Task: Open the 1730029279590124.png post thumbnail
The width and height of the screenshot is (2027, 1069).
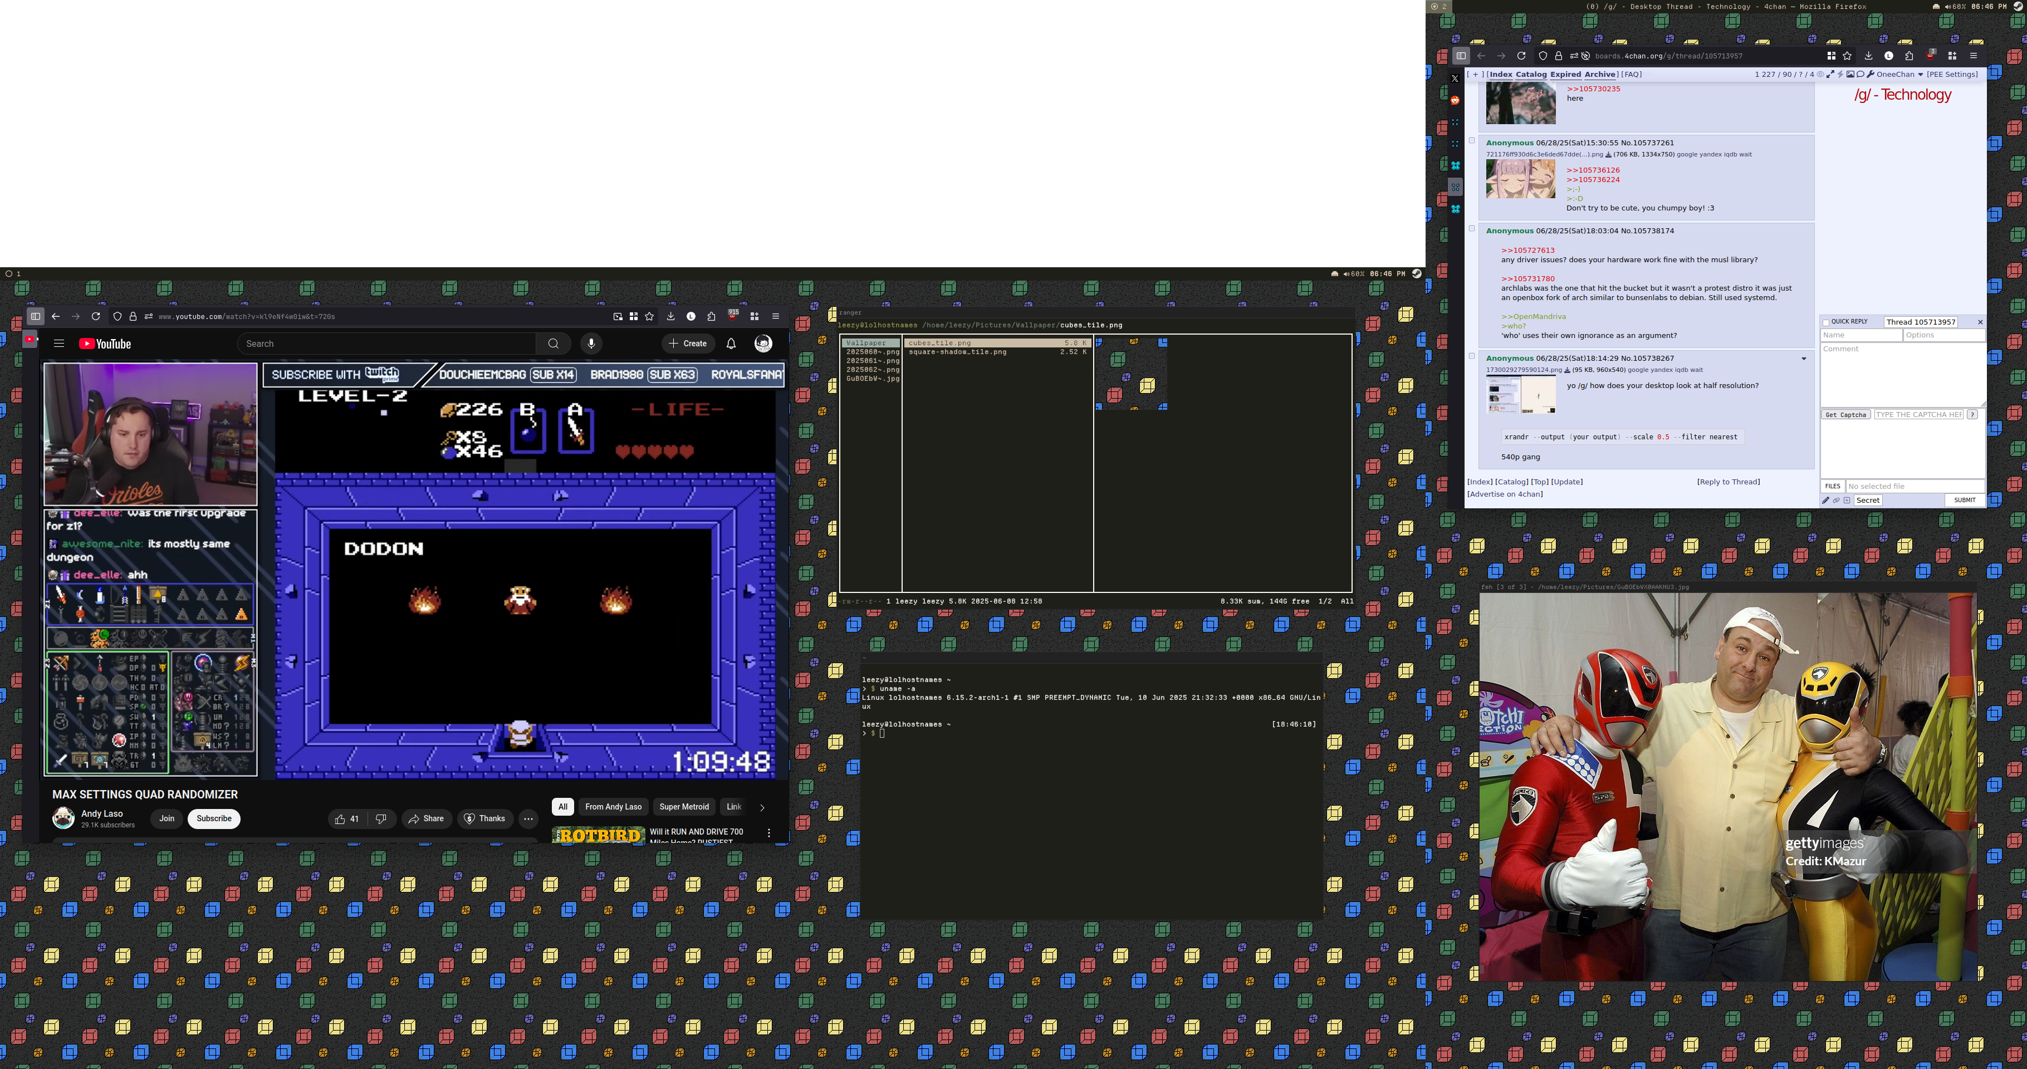Action: click(x=1520, y=394)
